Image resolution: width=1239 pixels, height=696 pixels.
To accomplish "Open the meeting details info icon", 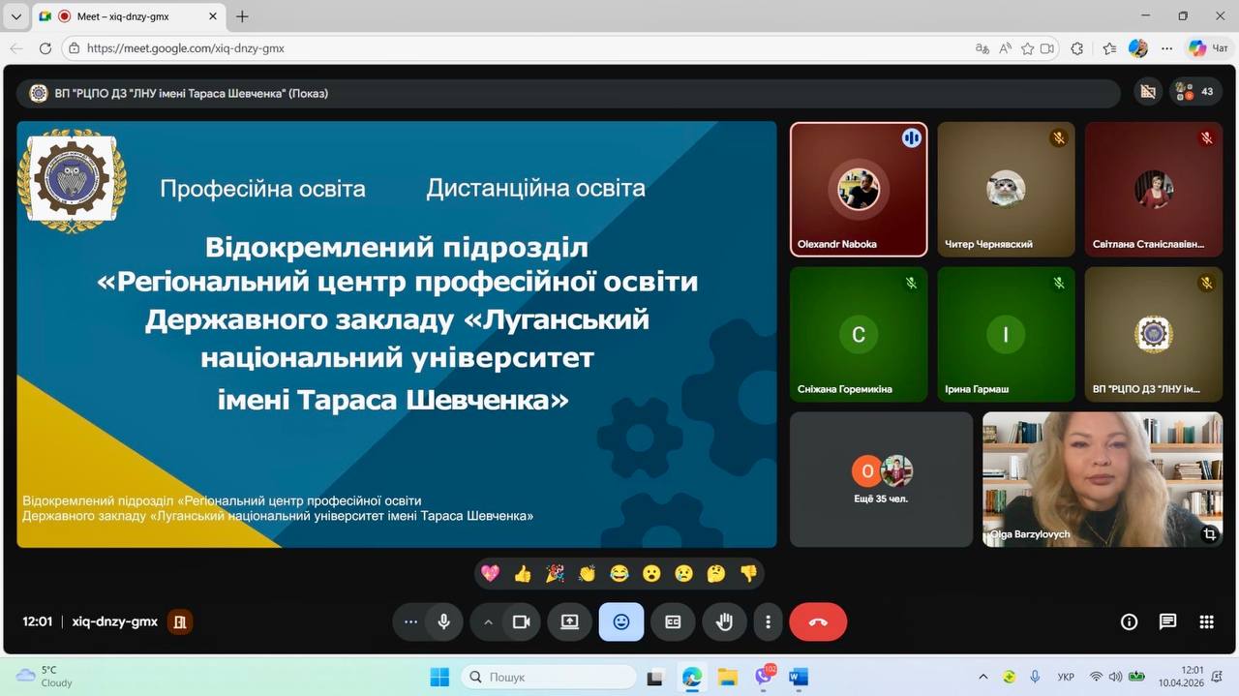I will (x=1129, y=622).
